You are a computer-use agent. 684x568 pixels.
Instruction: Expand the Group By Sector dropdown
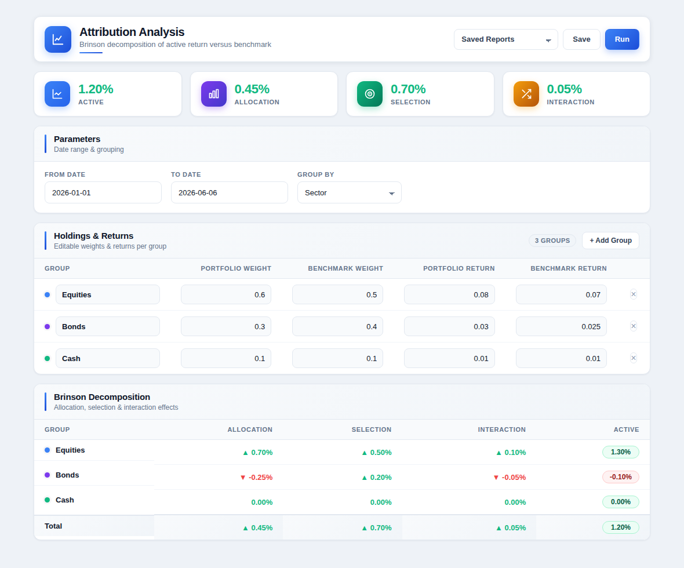point(350,192)
